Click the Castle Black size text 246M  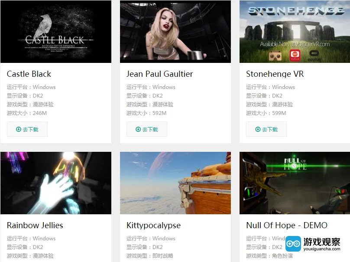click(40, 113)
